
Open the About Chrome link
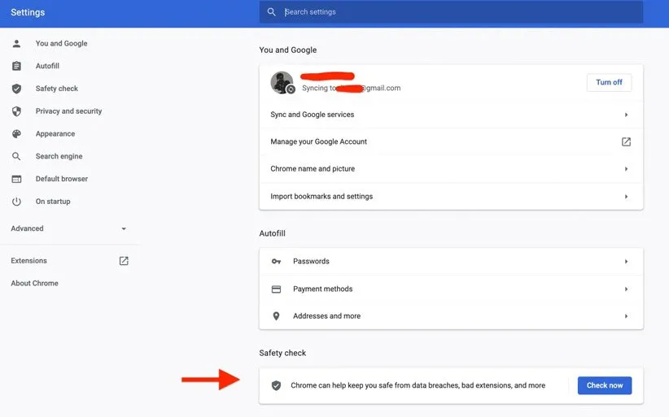[34, 284]
